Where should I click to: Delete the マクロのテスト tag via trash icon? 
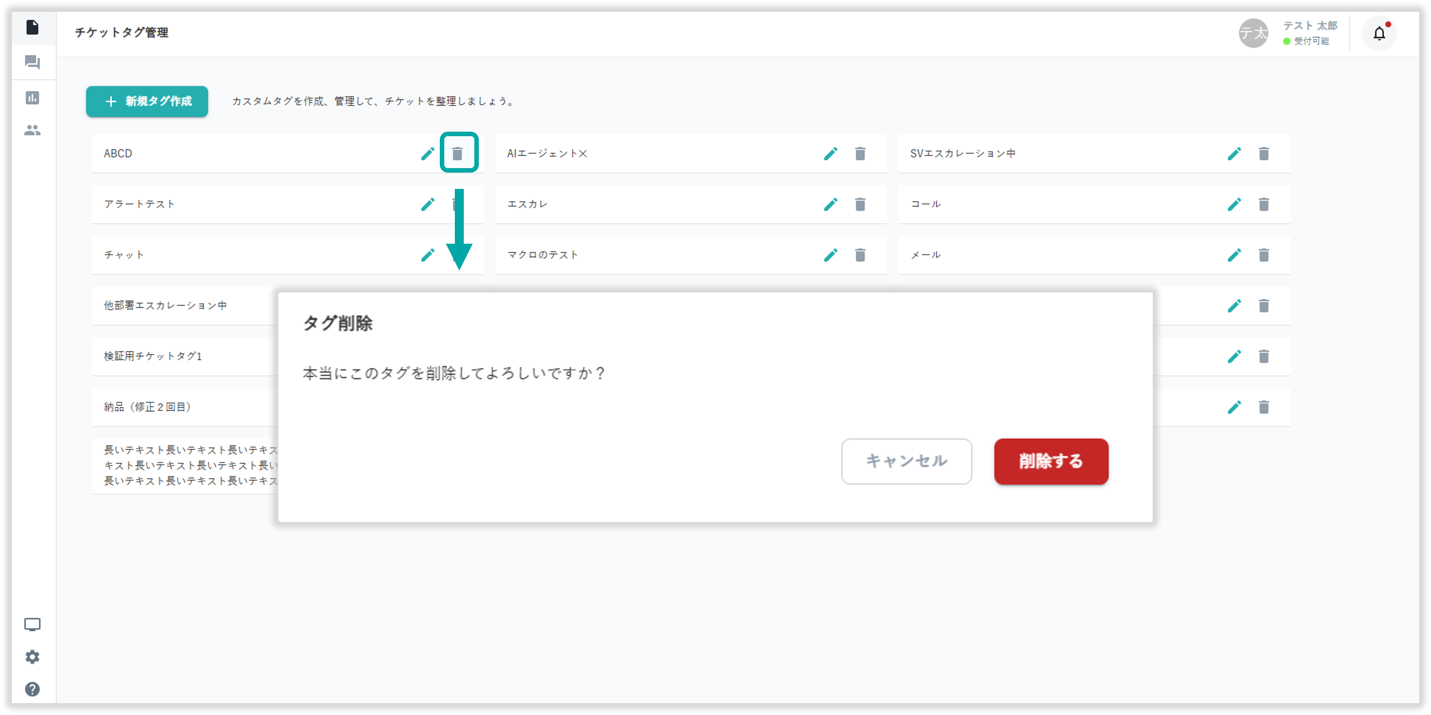pyautogui.click(x=860, y=255)
